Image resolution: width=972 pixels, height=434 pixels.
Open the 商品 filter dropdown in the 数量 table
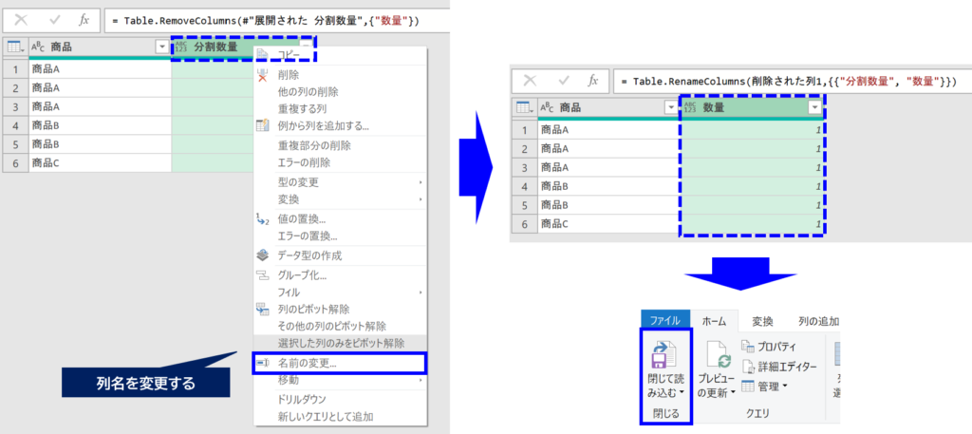point(670,107)
